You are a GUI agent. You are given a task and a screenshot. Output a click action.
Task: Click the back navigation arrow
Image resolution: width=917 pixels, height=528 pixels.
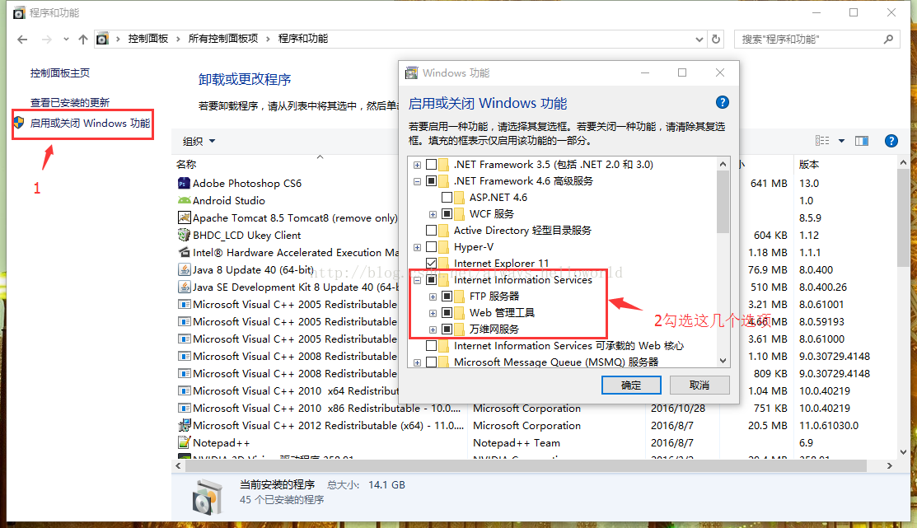tap(22, 40)
